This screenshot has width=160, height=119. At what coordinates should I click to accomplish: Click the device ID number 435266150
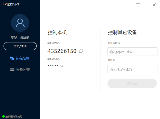(62, 51)
